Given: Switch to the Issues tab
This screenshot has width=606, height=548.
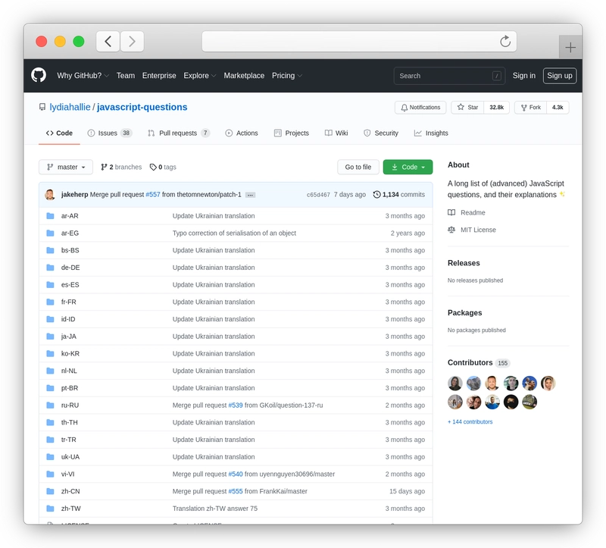Looking at the screenshot, I should click(x=110, y=133).
